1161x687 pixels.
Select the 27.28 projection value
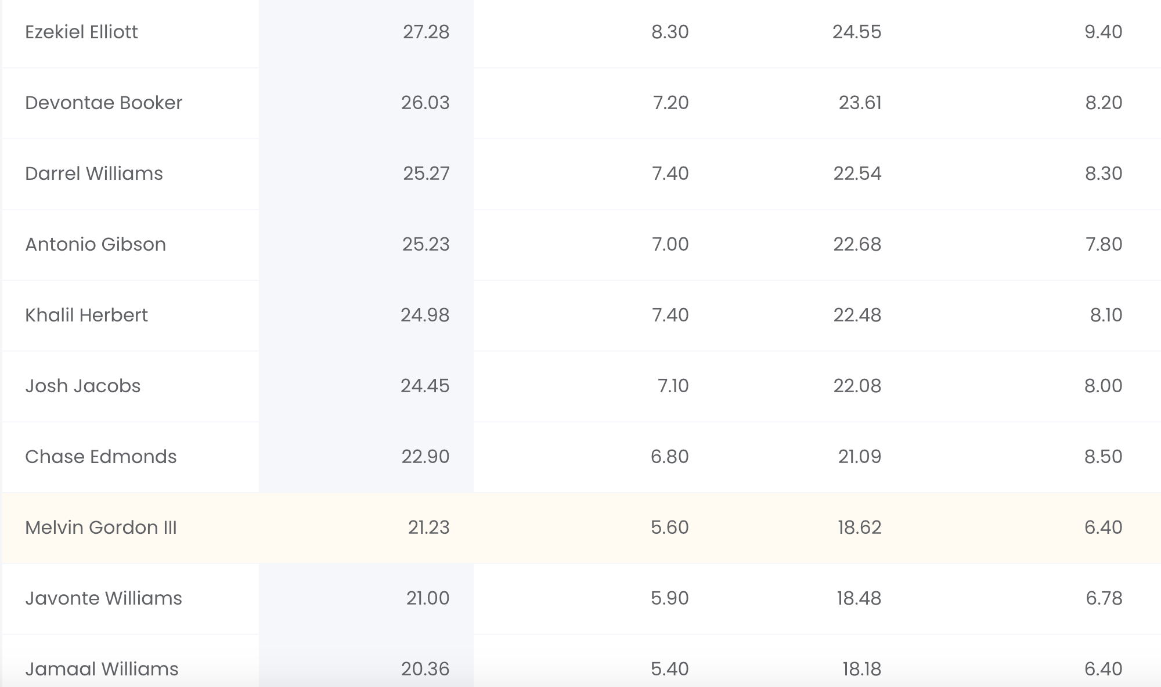[426, 32]
